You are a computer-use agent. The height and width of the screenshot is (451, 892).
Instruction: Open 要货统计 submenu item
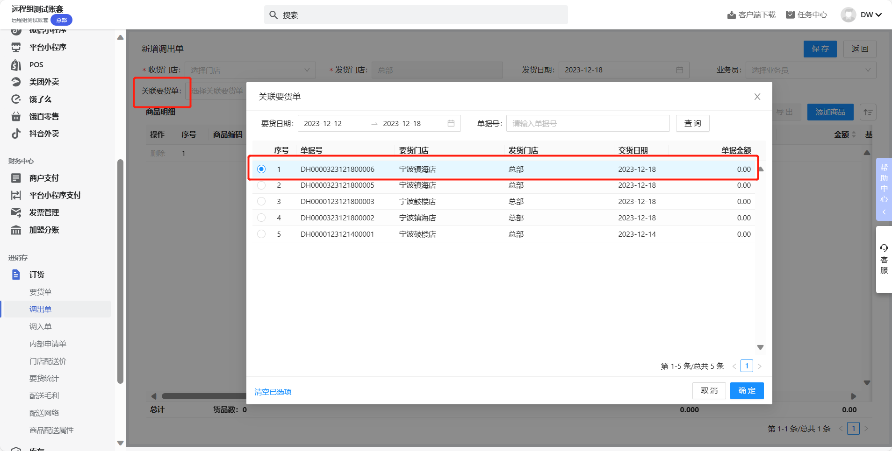[44, 378]
